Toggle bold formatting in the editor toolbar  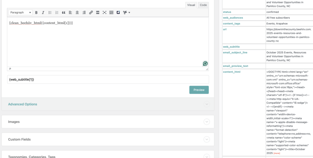[x=36, y=12]
